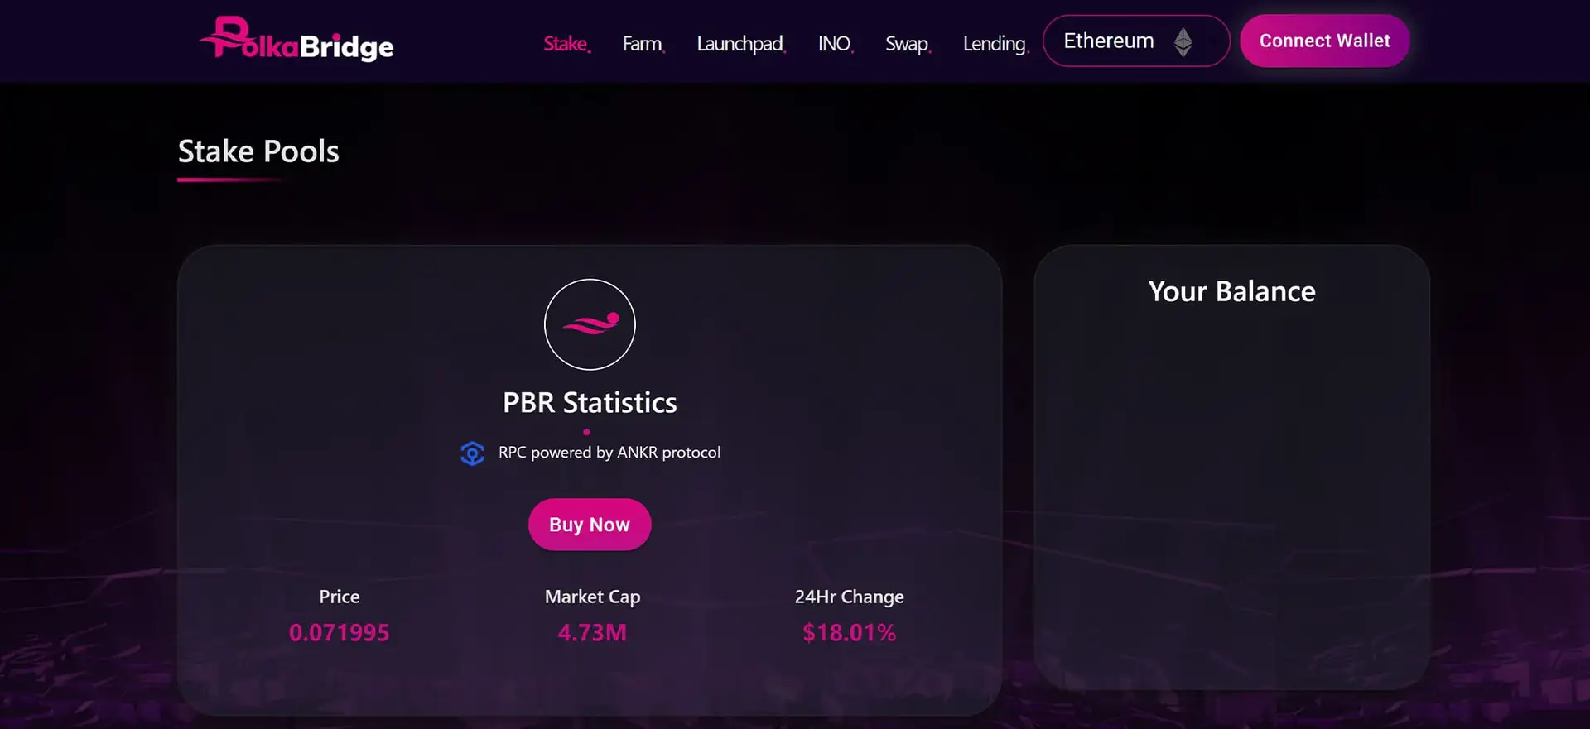Click the Stake Pools heading
1590x729 pixels.
coord(258,151)
